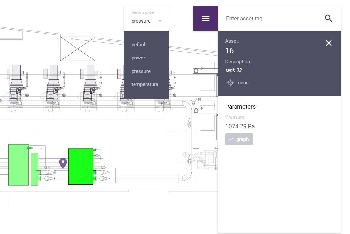The image size is (350, 234).
Task: Open the pressure graph
Action: (239, 139)
